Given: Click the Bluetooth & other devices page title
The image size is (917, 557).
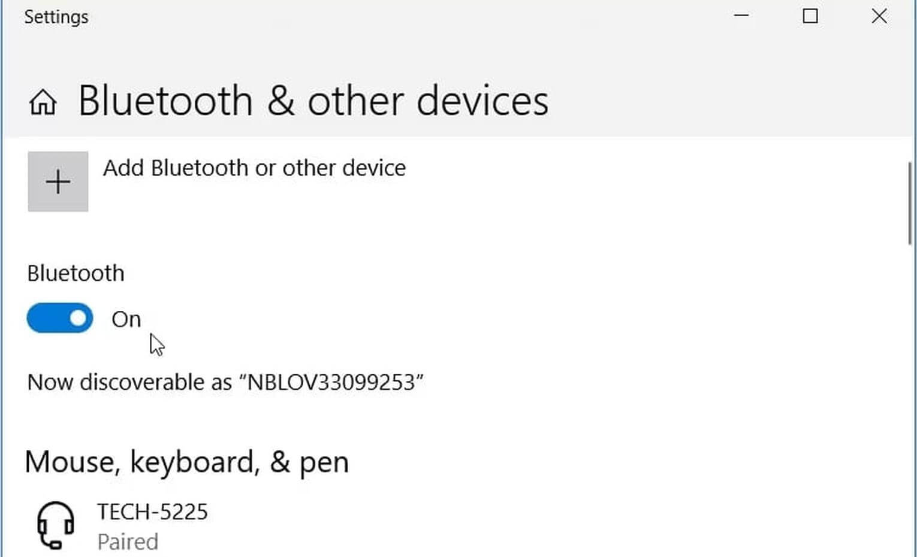Looking at the screenshot, I should [x=312, y=100].
